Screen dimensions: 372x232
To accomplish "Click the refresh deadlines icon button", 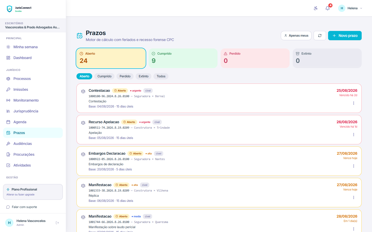I will pyautogui.click(x=320, y=36).
